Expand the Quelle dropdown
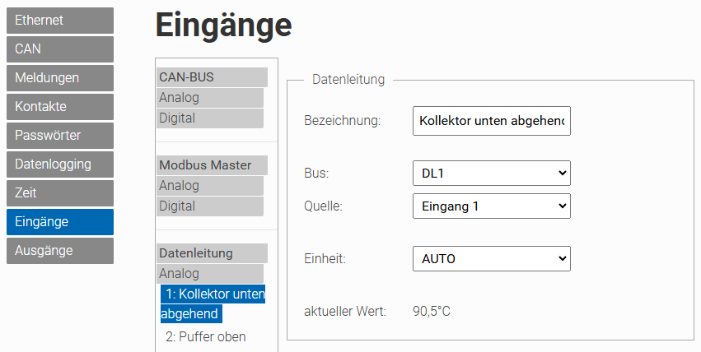This screenshot has width=701, height=352. (x=491, y=206)
